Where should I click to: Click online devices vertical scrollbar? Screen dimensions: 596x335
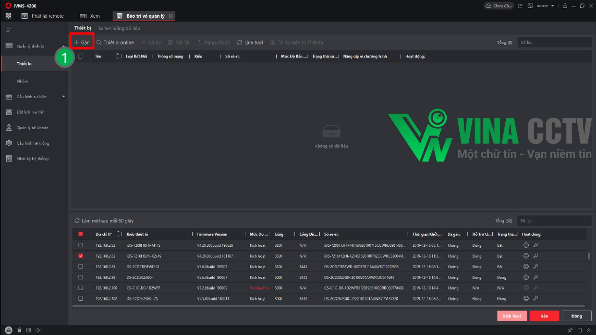589,256
